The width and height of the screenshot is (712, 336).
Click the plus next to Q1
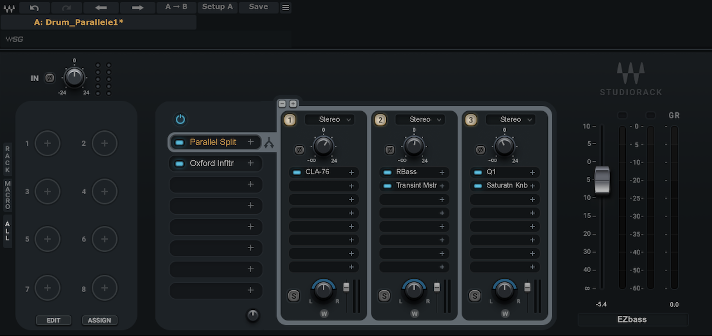[x=532, y=172]
